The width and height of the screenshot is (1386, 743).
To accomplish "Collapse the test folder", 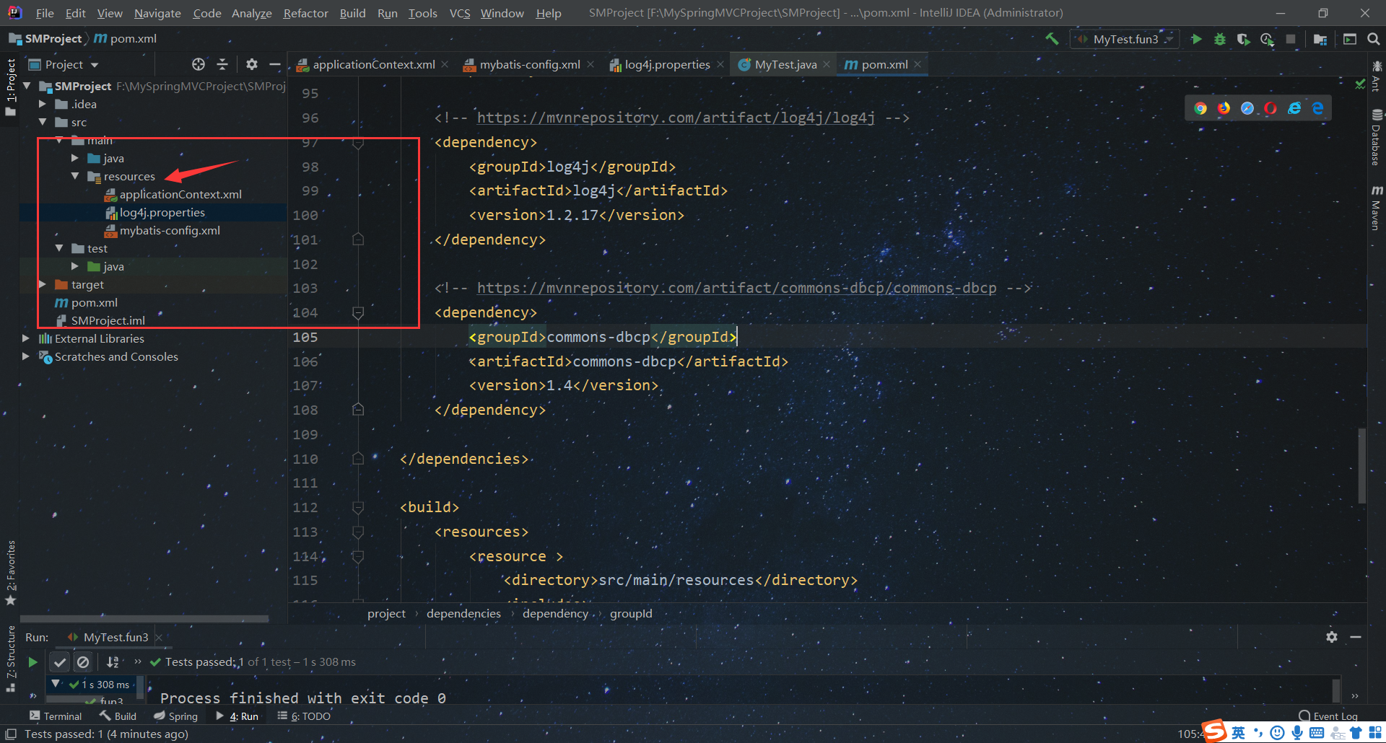I will [59, 248].
